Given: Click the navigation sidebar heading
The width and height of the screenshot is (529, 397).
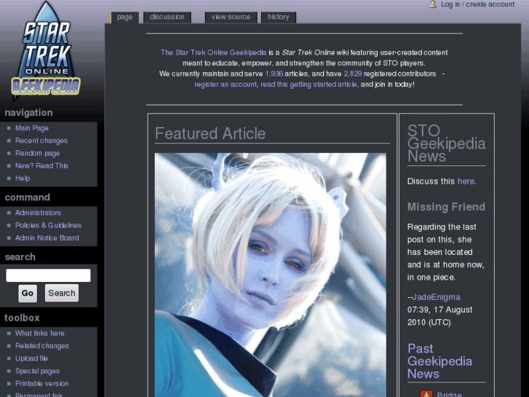Looking at the screenshot, I should click(x=28, y=112).
